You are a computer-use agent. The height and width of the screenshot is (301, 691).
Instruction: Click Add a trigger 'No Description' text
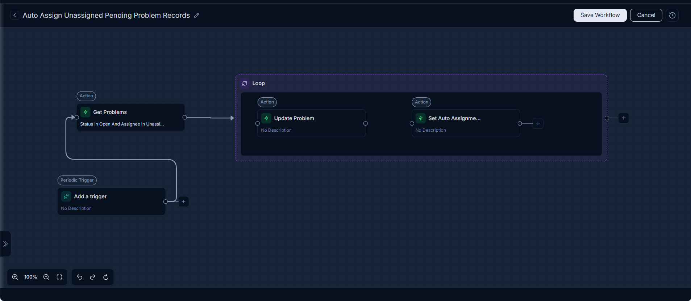(76, 208)
